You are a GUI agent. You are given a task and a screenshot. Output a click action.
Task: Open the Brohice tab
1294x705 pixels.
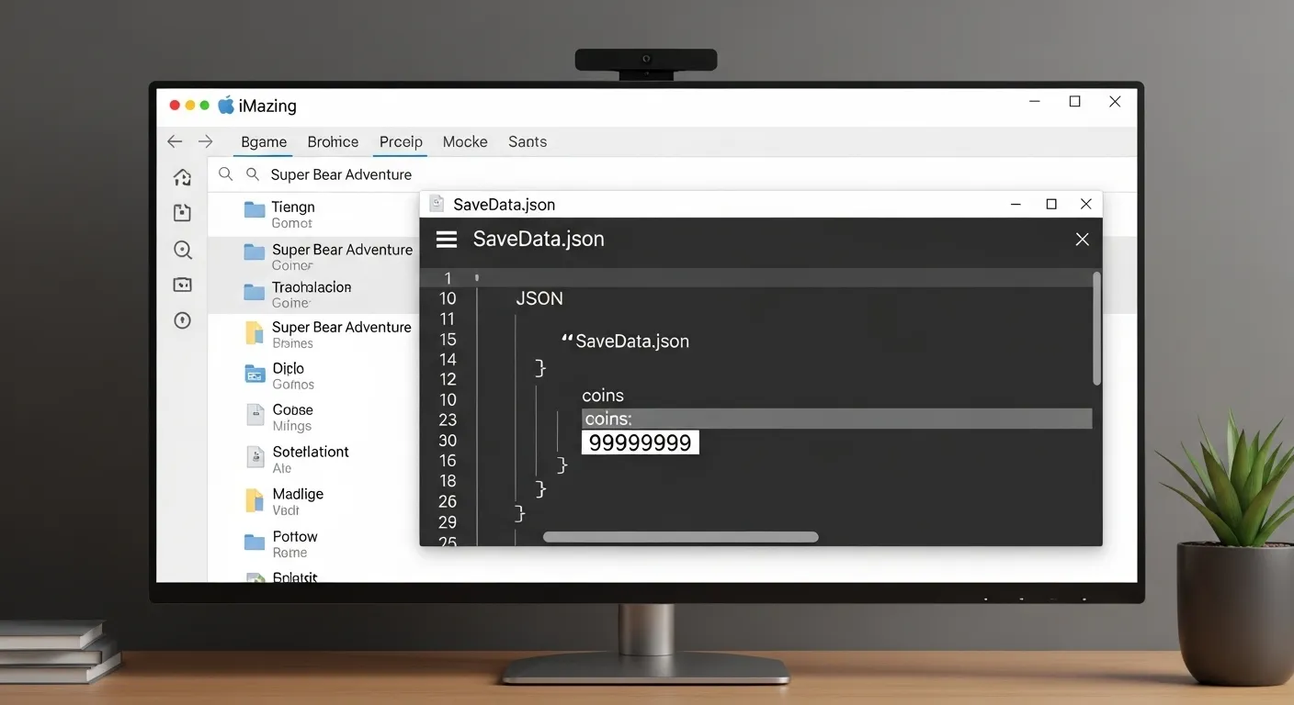coord(333,142)
